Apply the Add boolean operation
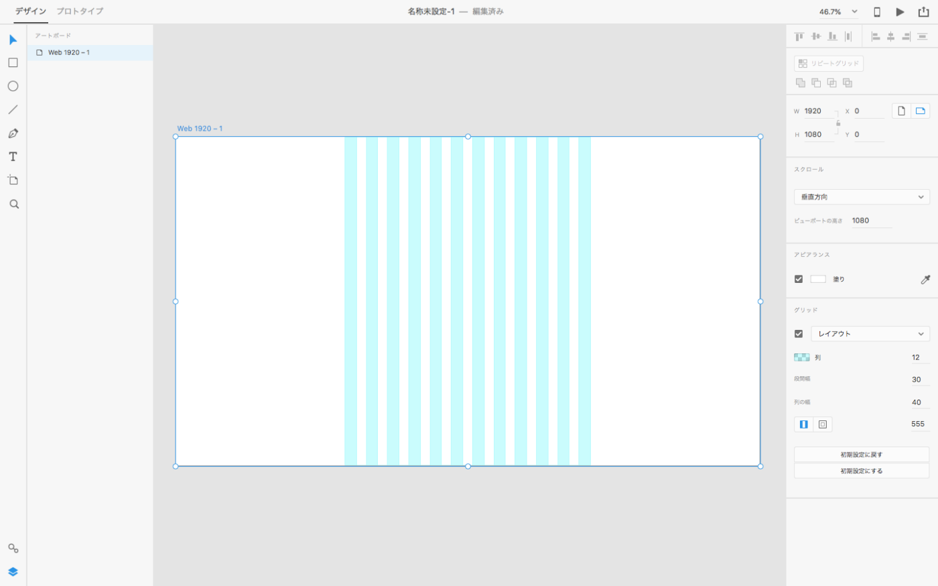Viewport: 938px width, 586px height. point(800,82)
